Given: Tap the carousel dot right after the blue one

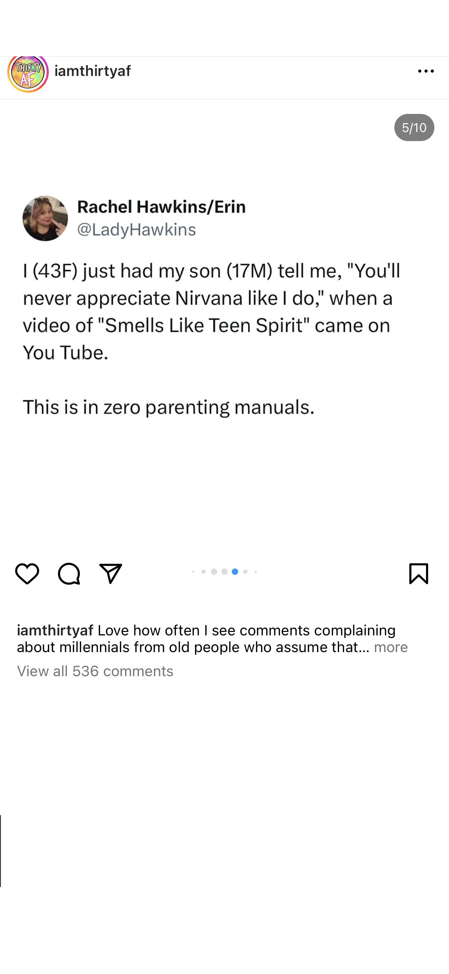Looking at the screenshot, I should point(245,572).
